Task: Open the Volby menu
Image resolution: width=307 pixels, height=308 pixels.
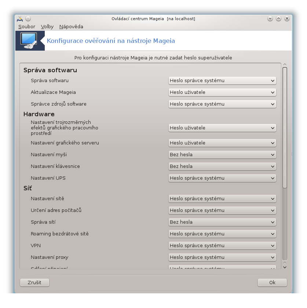Action: [x=47, y=26]
